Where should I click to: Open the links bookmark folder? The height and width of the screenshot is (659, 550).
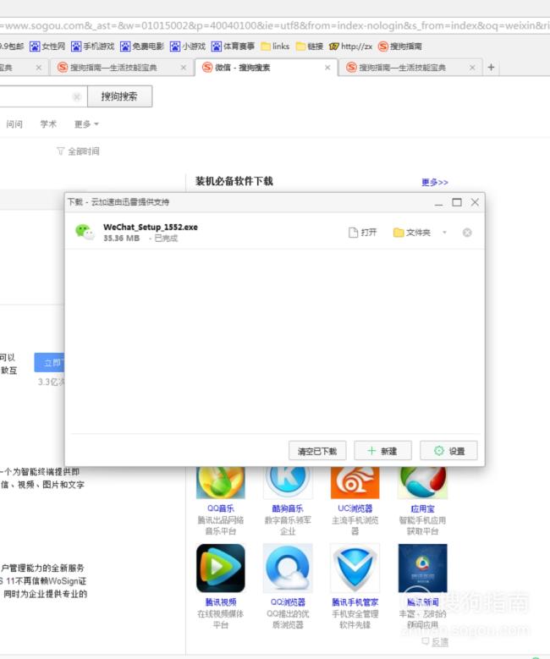pos(275,47)
